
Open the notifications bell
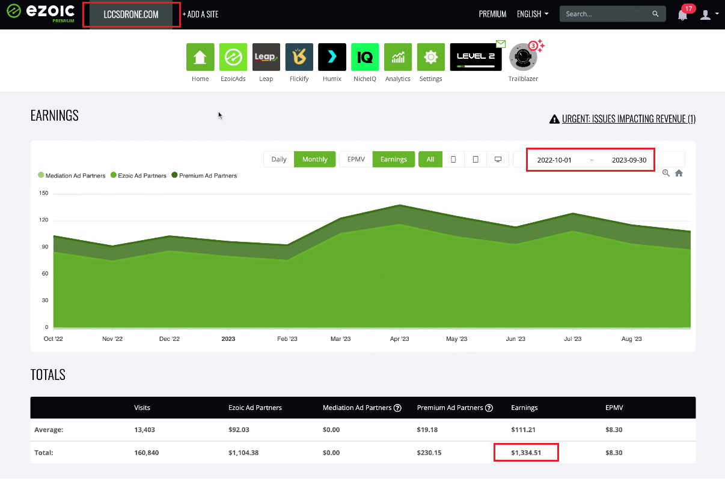tap(682, 14)
